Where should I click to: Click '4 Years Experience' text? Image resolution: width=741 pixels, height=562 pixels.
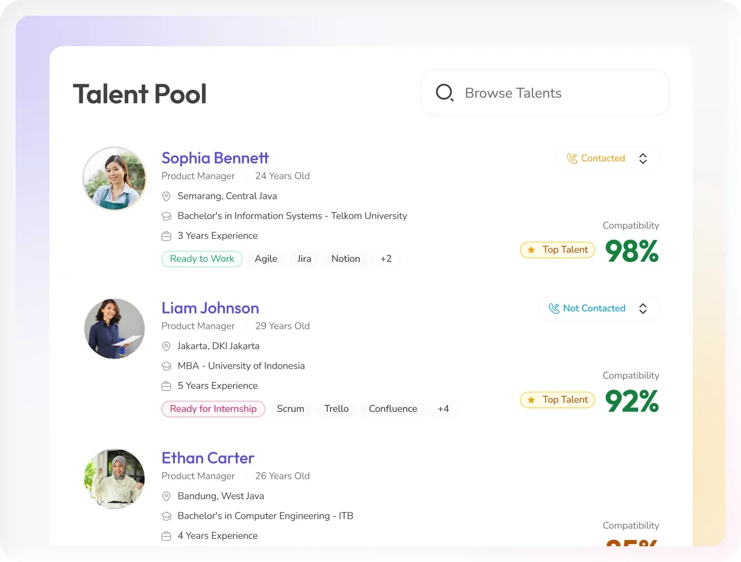click(218, 536)
